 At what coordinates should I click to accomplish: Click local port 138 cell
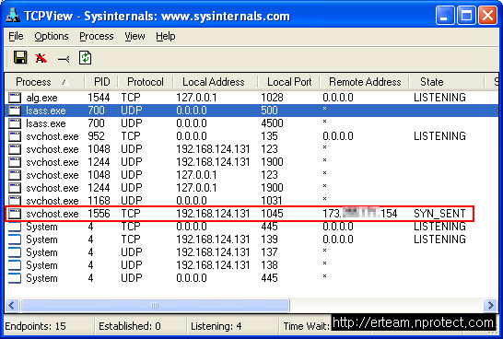pyautogui.click(x=269, y=265)
